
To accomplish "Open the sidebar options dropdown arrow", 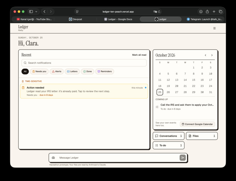I will [x=36, y=12].
